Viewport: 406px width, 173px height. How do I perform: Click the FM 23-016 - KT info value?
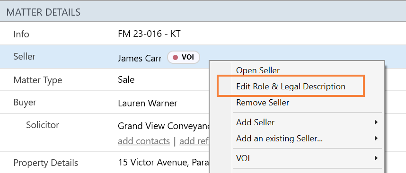[149, 34]
